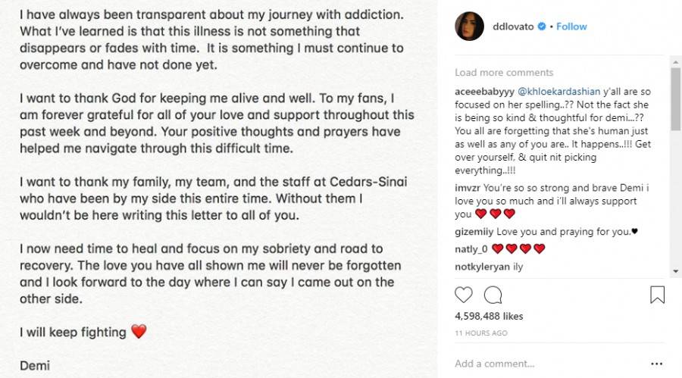This screenshot has height=378, width=682.
Task: Open the three-dot more options menu
Action: pyautogui.click(x=656, y=364)
